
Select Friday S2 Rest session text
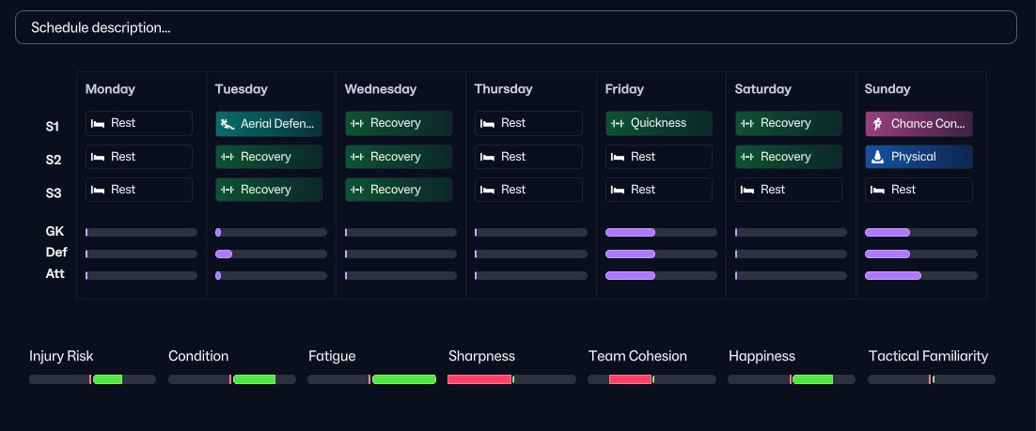tap(643, 157)
